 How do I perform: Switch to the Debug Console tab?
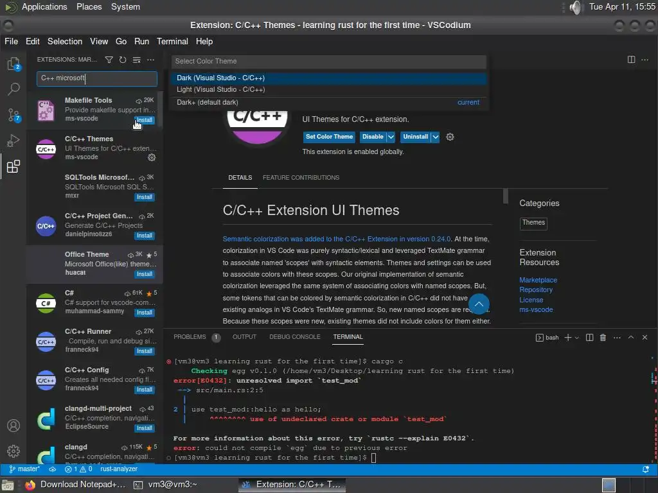coord(294,337)
